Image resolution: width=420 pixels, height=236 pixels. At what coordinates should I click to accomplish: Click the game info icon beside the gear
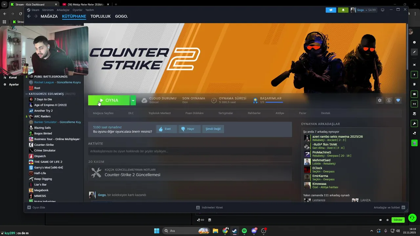[389, 100]
